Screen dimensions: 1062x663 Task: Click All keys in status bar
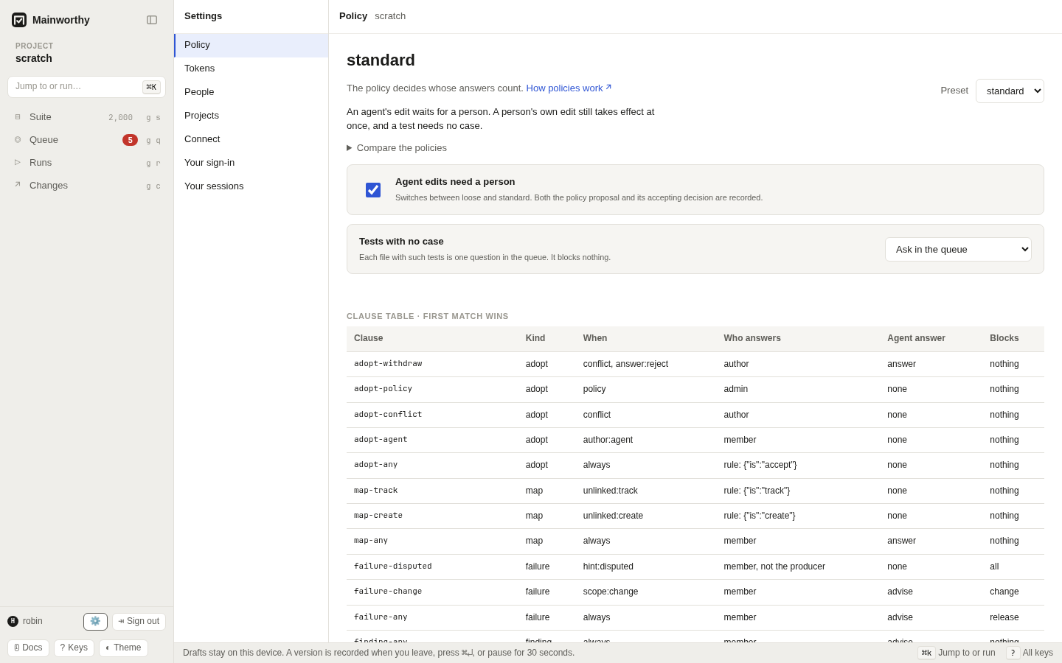1030,653
